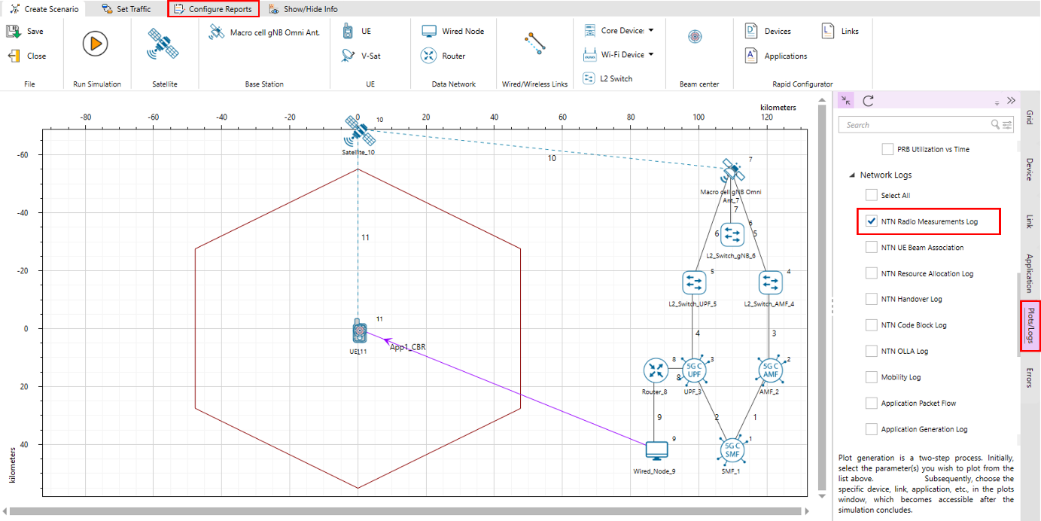Click the Save button
Image resolution: width=1041 pixels, height=521 pixels.
tap(26, 32)
